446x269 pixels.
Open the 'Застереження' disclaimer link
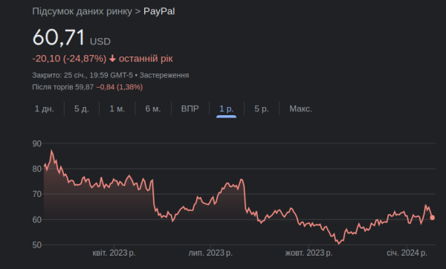click(x=164, y=75)
